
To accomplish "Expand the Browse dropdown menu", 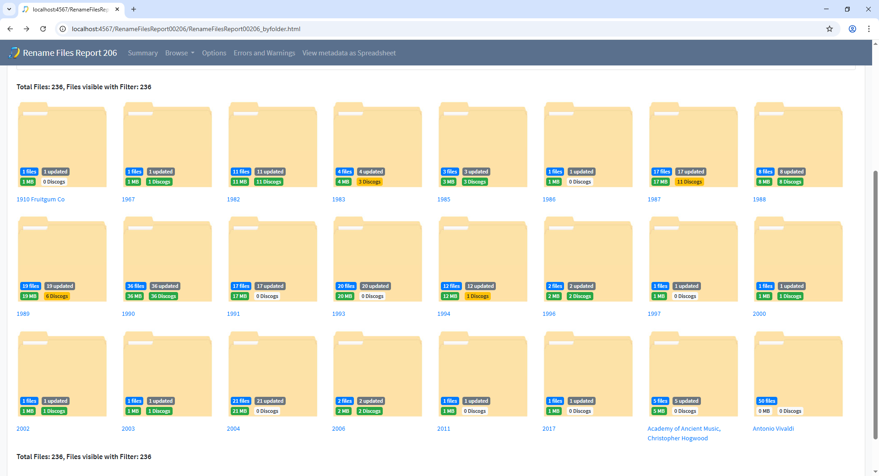I will (179, 53).
